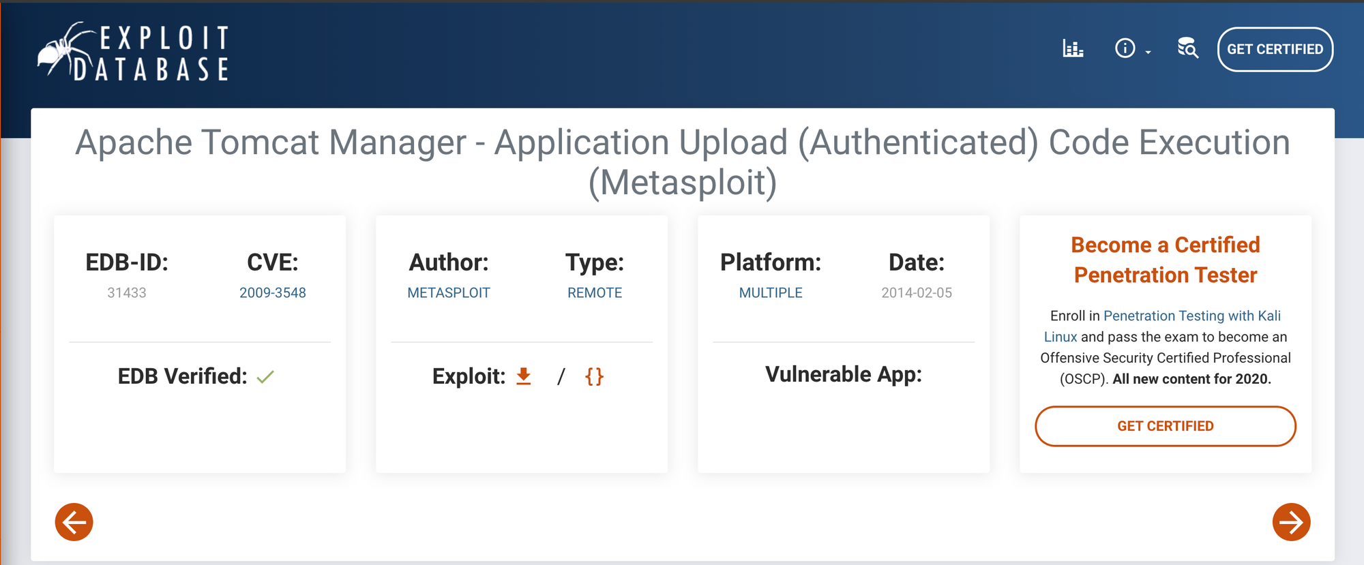The width and height of the screenshot is (1364, 565).
Task: Click the Become a Certified Penetration Tester heading
Action: click(1165, 260)
